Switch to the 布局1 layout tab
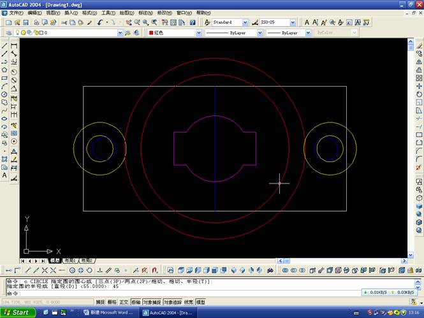Viewport: 424px width, 318px height. 69,261
